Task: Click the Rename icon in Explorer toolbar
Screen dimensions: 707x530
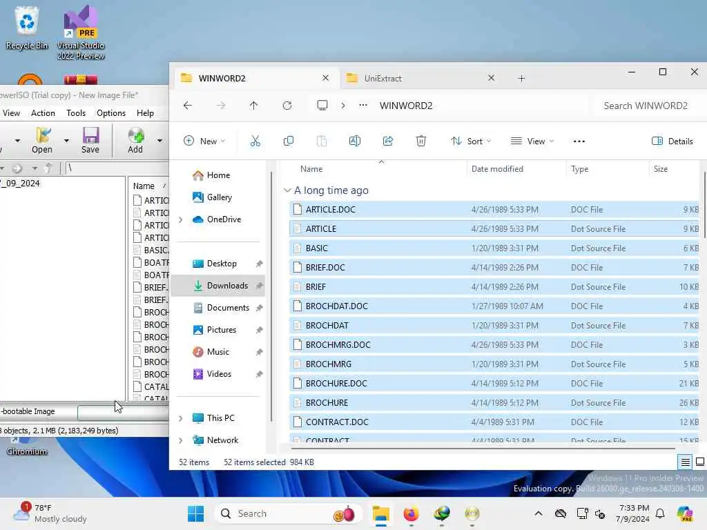Action: pos(355,141)
